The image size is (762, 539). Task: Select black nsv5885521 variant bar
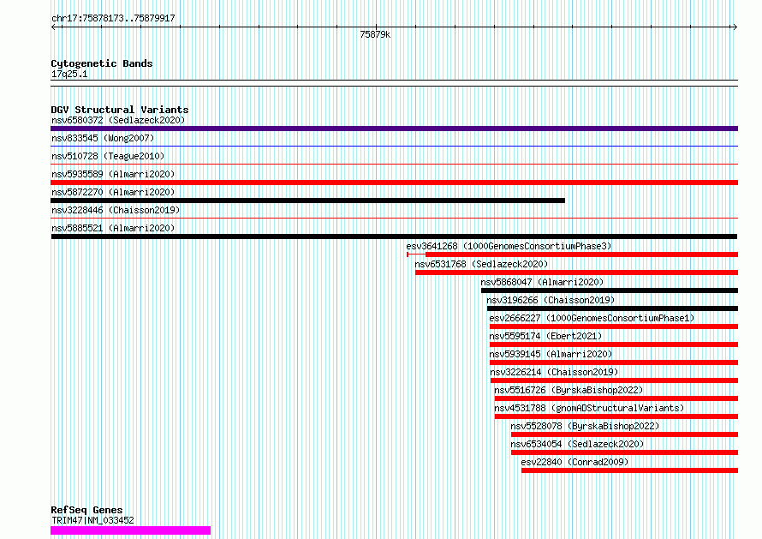point(394,237)
